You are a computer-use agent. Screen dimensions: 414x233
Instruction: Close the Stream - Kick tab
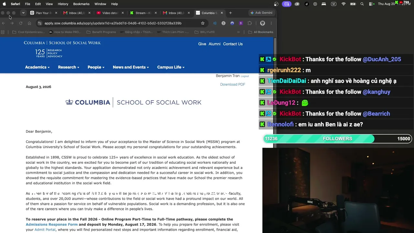coord(156,13)
